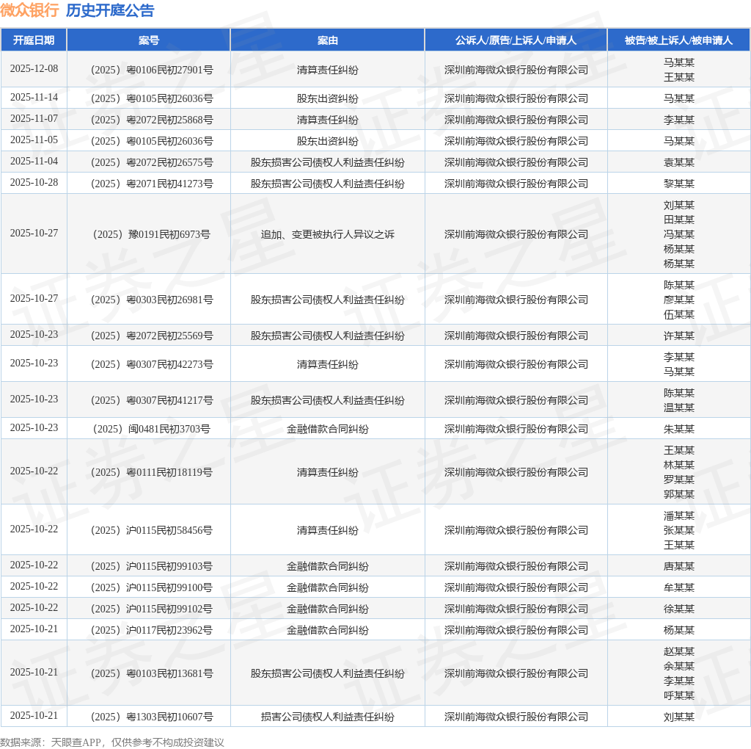
Task: Click the 被告/被上诉人/被申请人 header
Action: pos(678,40)
